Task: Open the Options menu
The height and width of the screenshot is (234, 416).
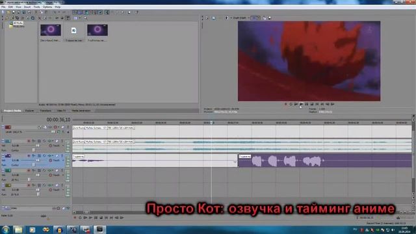Action: (47, 7)
